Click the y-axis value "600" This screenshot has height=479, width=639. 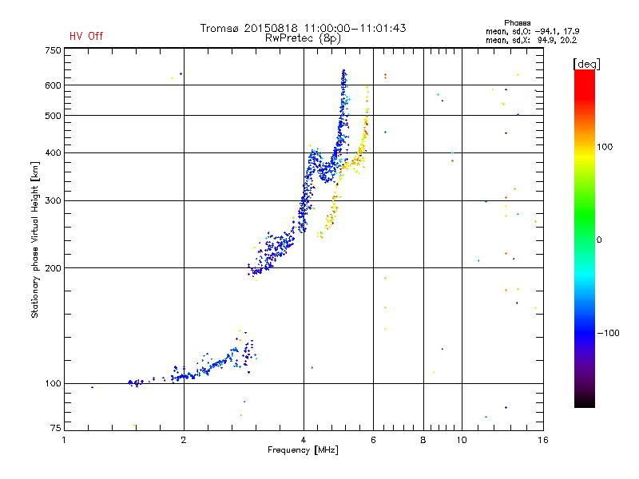pos(53,85)
